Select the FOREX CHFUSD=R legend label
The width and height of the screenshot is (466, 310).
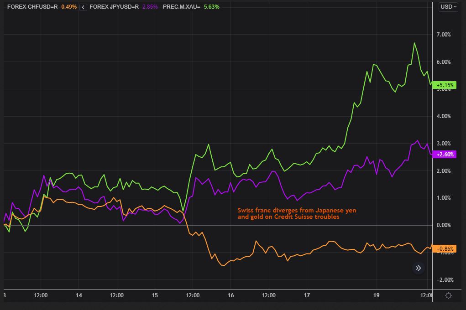tap(32, 7)
